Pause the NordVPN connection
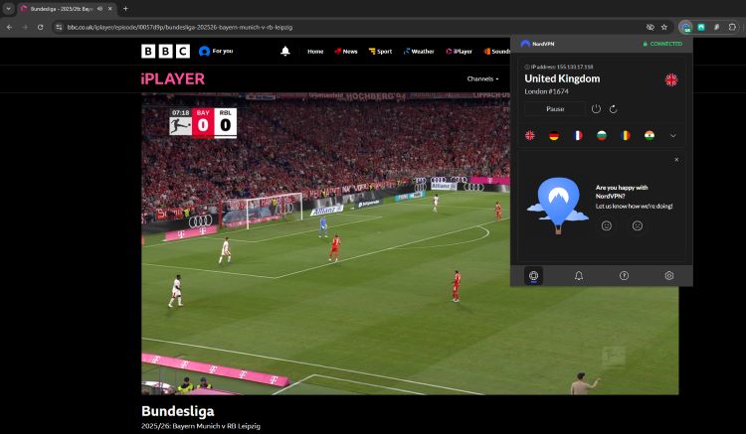 (x=555, y=108)
